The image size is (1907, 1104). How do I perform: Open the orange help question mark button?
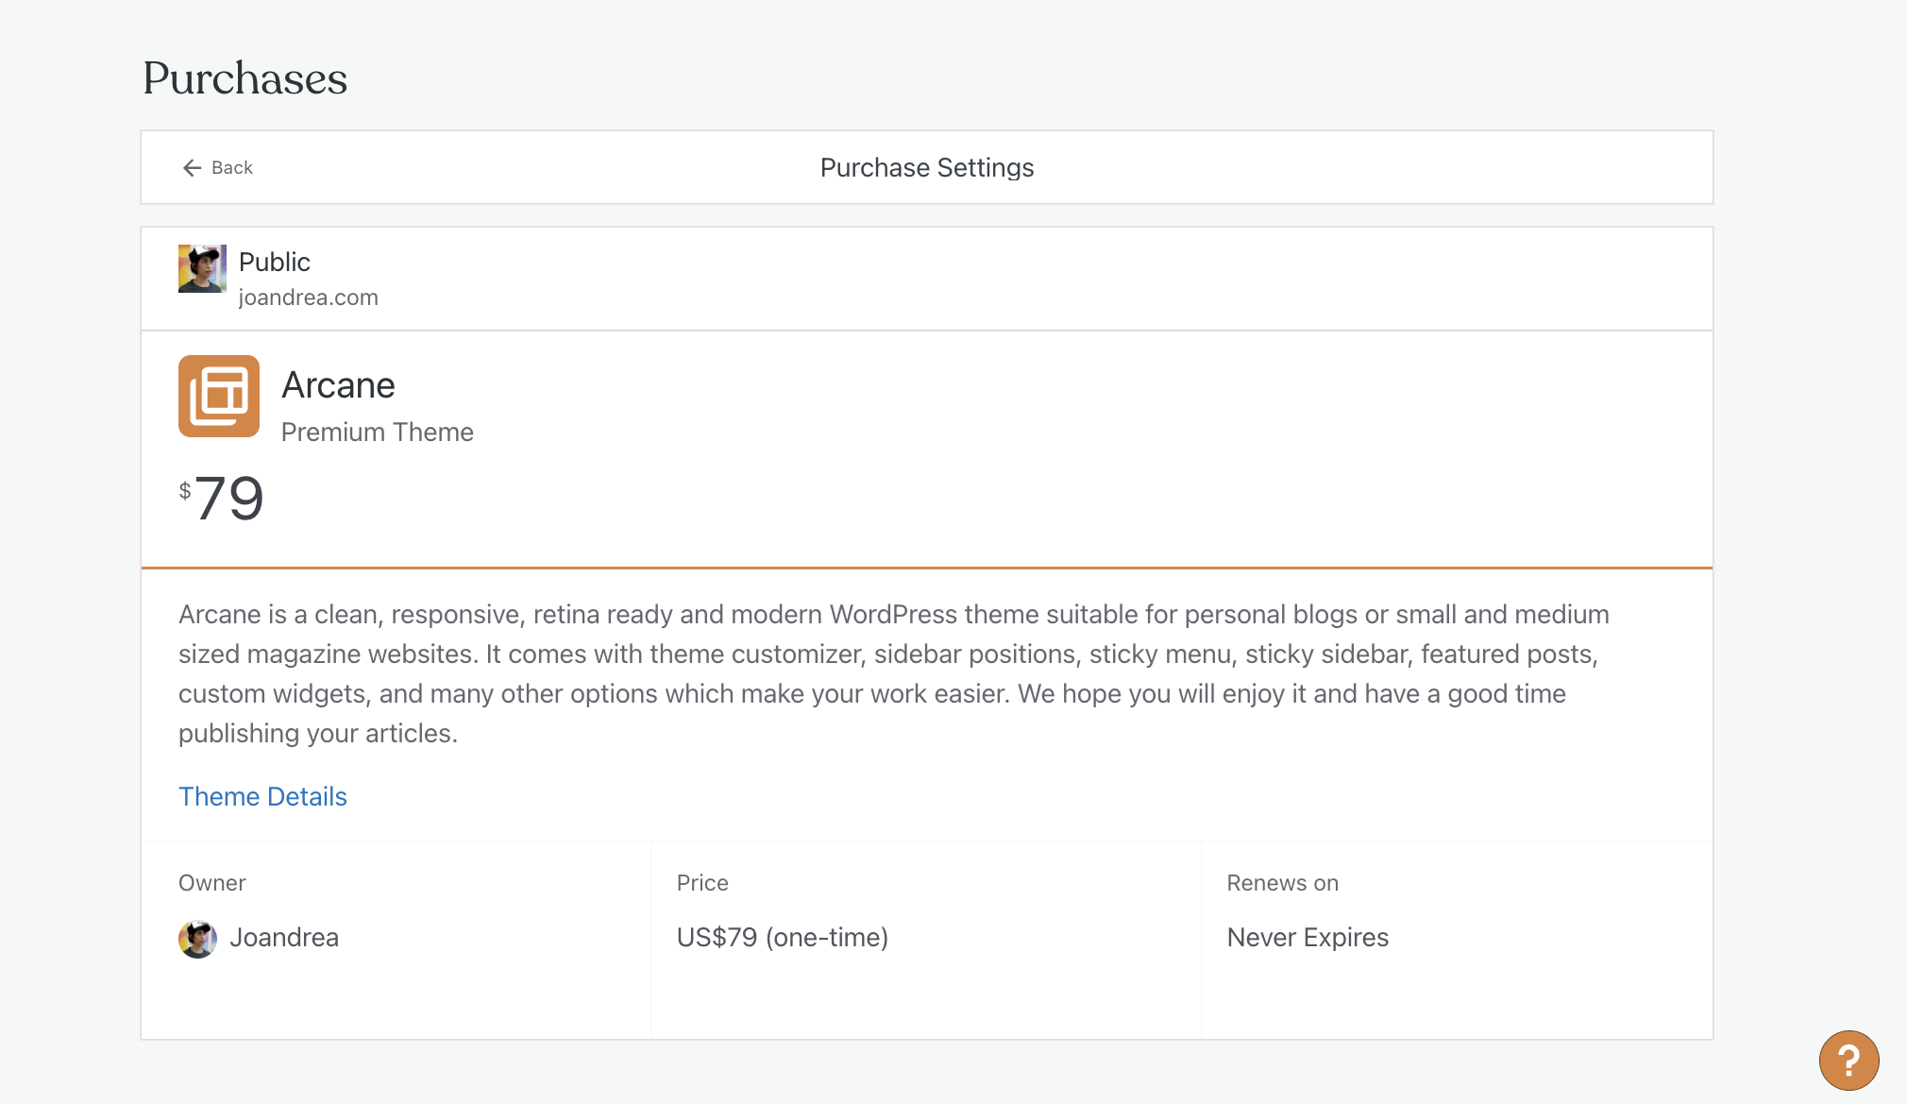click(1848, 1060)
